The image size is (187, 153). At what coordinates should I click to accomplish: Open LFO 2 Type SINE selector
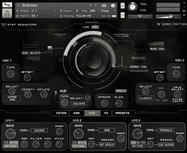107,130
